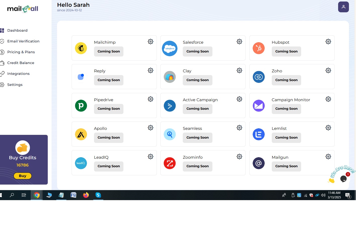Click Coming Soon under Mailgun
The width and height of the screenshot is (362, 226).
[286, 166]
